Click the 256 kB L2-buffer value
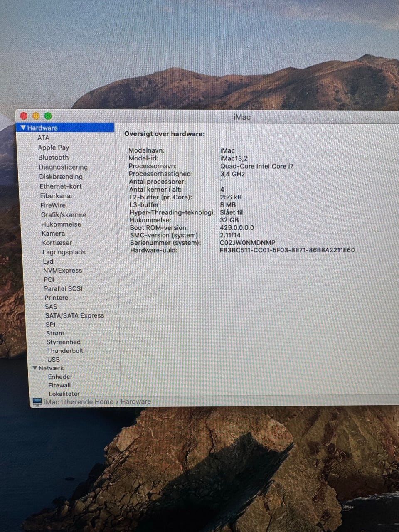 coord(231,197)
